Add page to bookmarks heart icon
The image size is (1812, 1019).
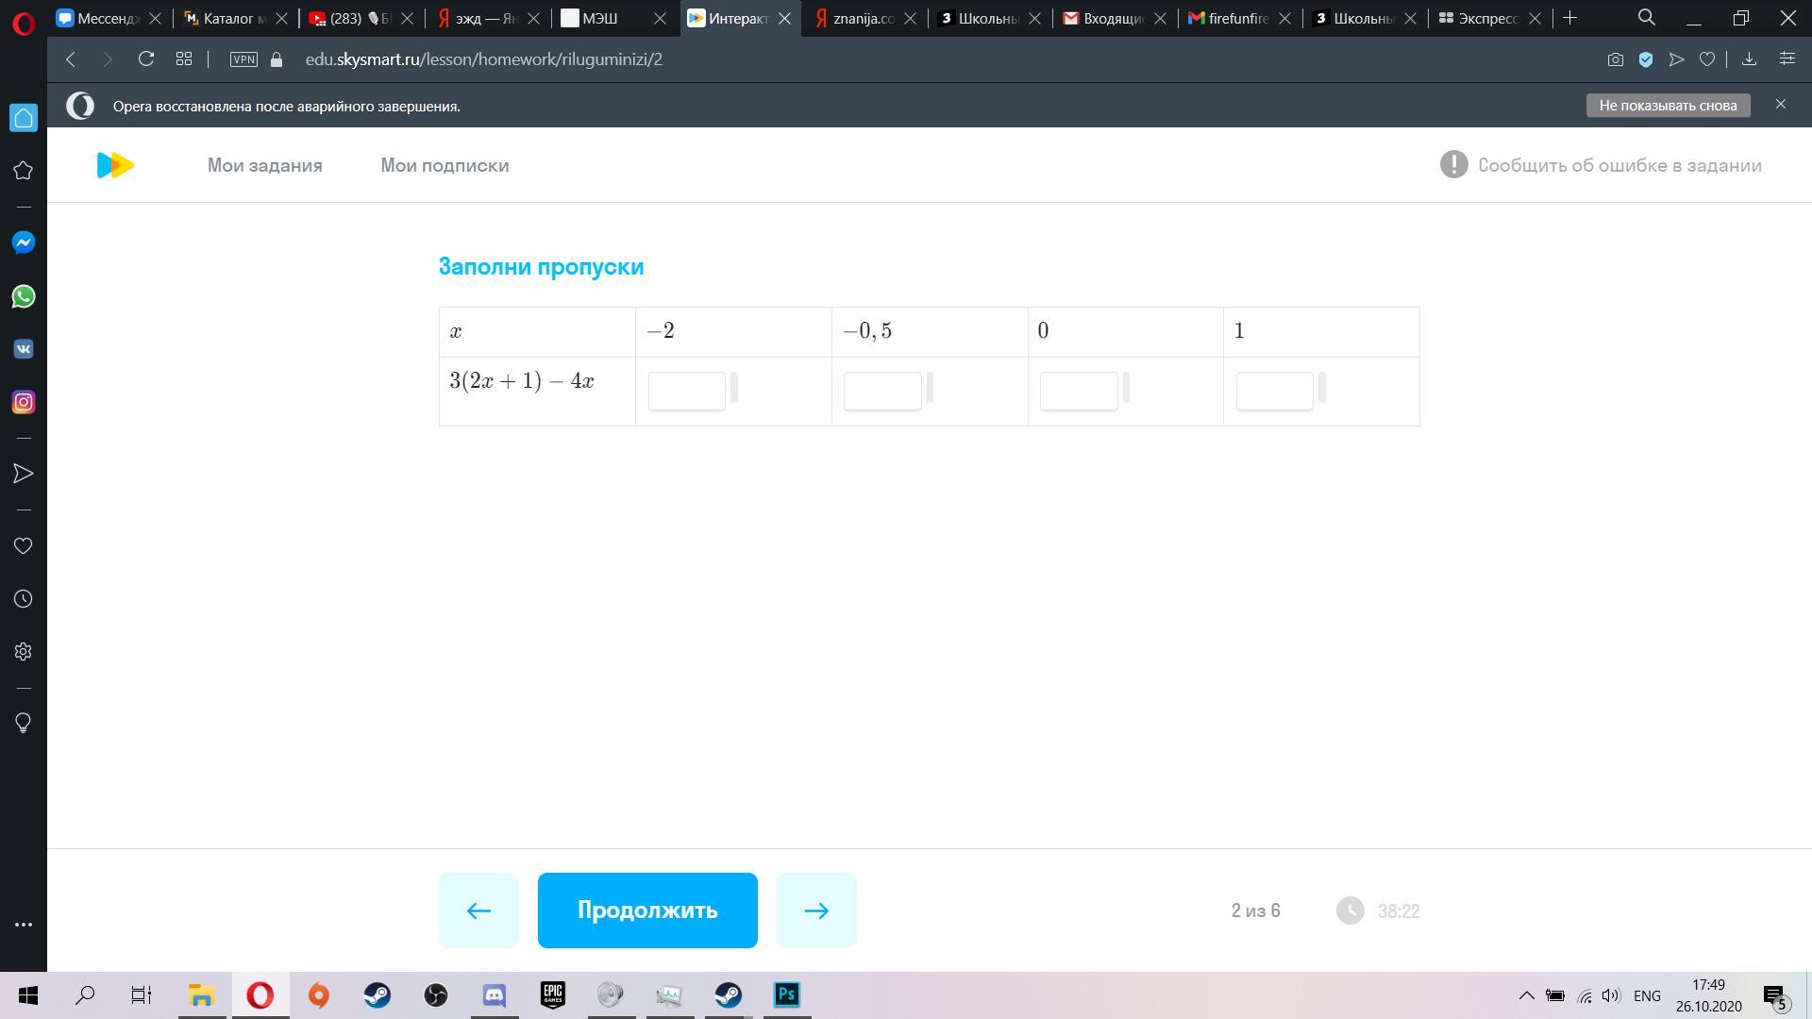tap(1707, 59)
